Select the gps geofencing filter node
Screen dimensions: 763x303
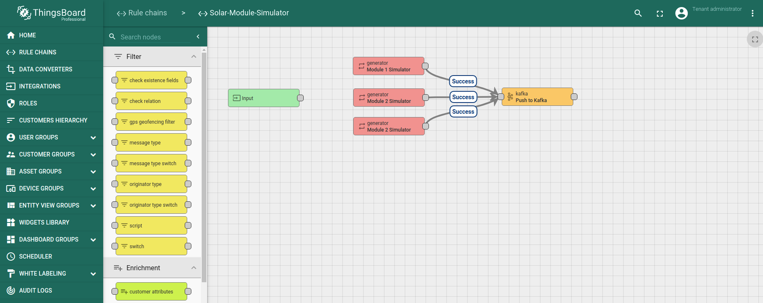point(151,122)
